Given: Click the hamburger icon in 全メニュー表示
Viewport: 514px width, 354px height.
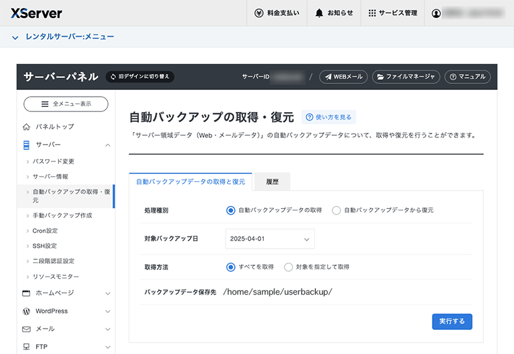Looking at the screenshot, I should (45, 104).
